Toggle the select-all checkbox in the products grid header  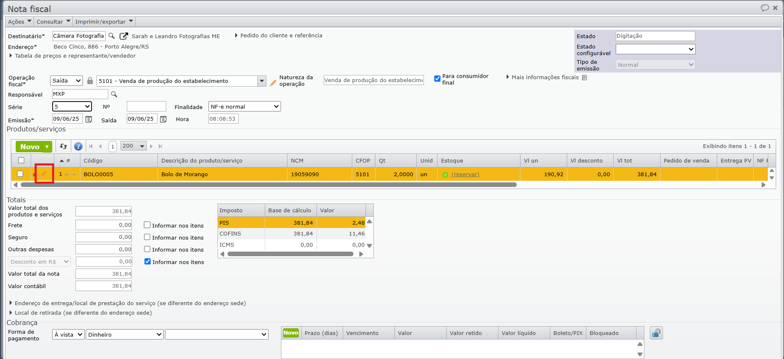pyautogui.click(x=21, y=160)
